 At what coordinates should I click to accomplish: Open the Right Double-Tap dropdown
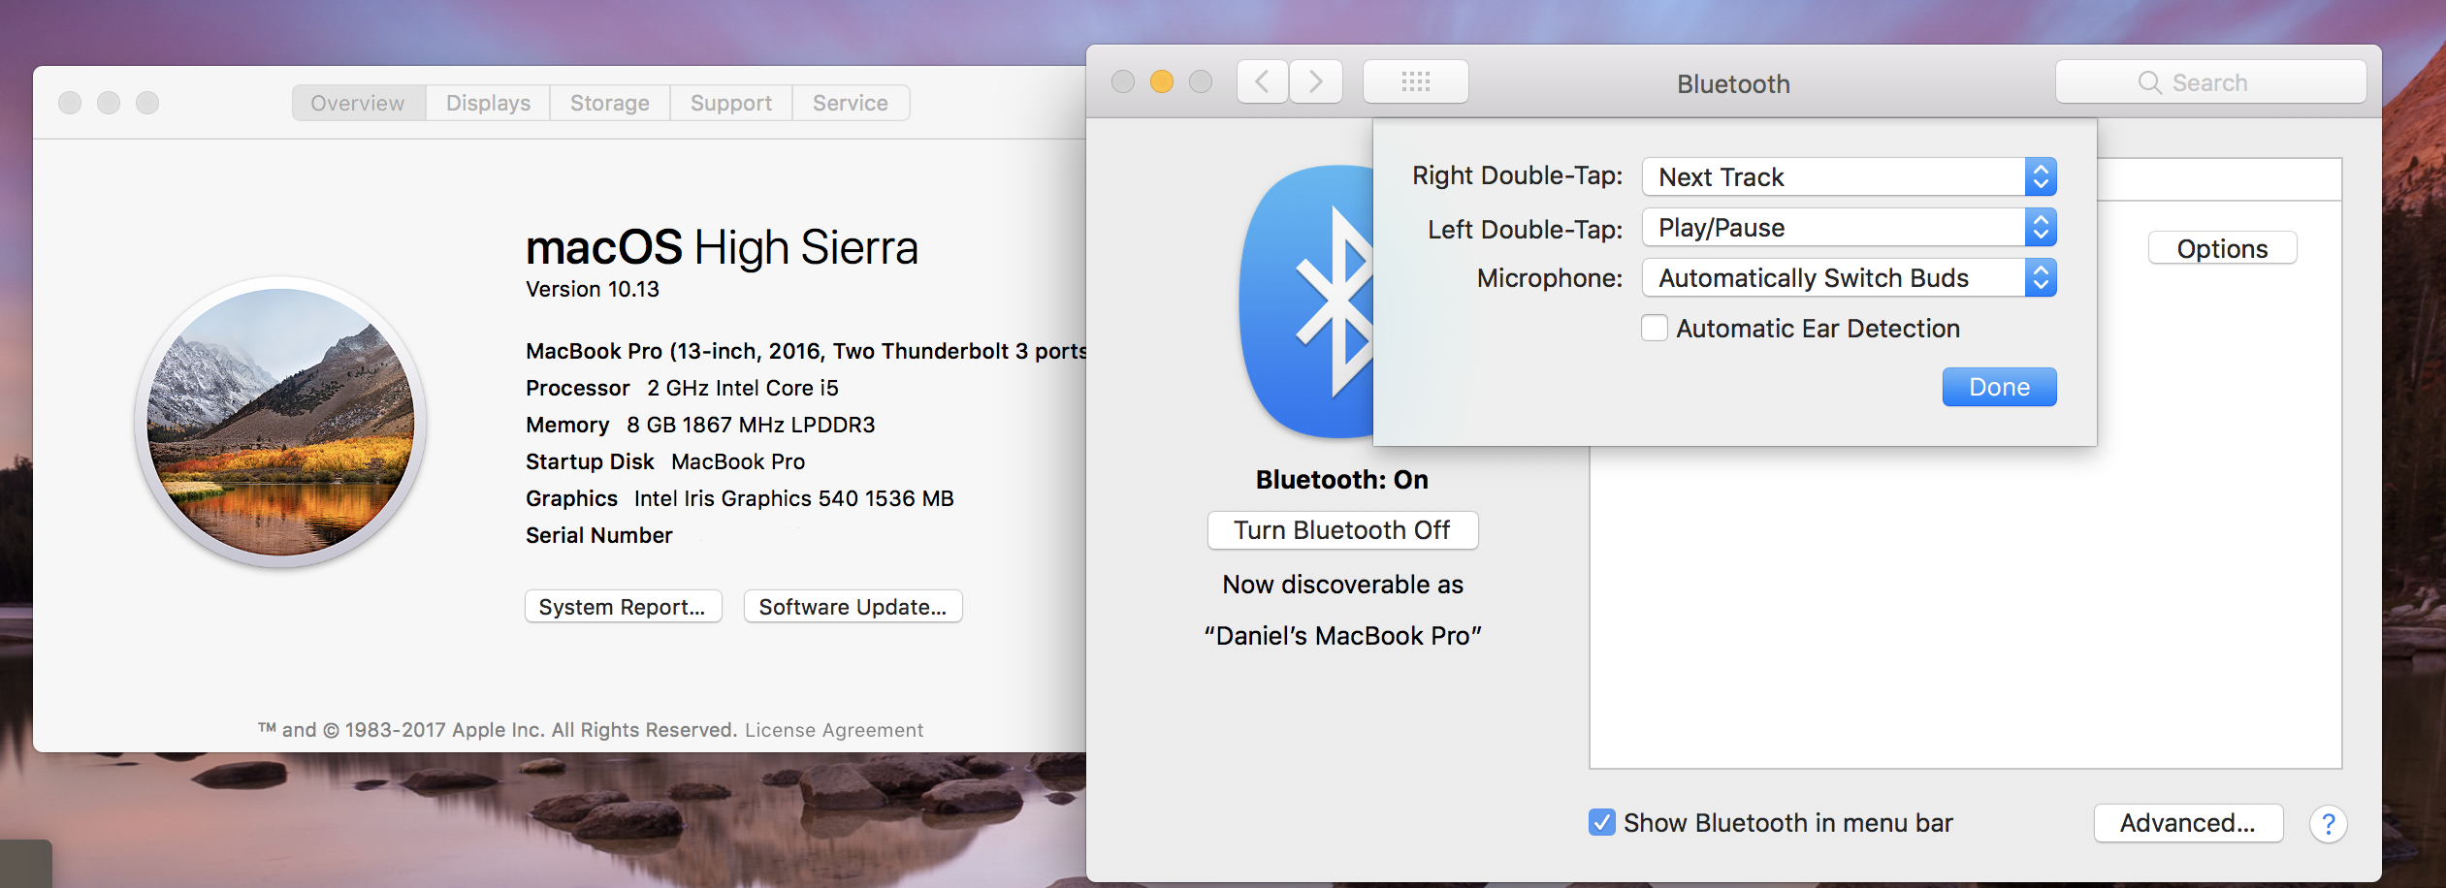click(x=1849, y=177)
